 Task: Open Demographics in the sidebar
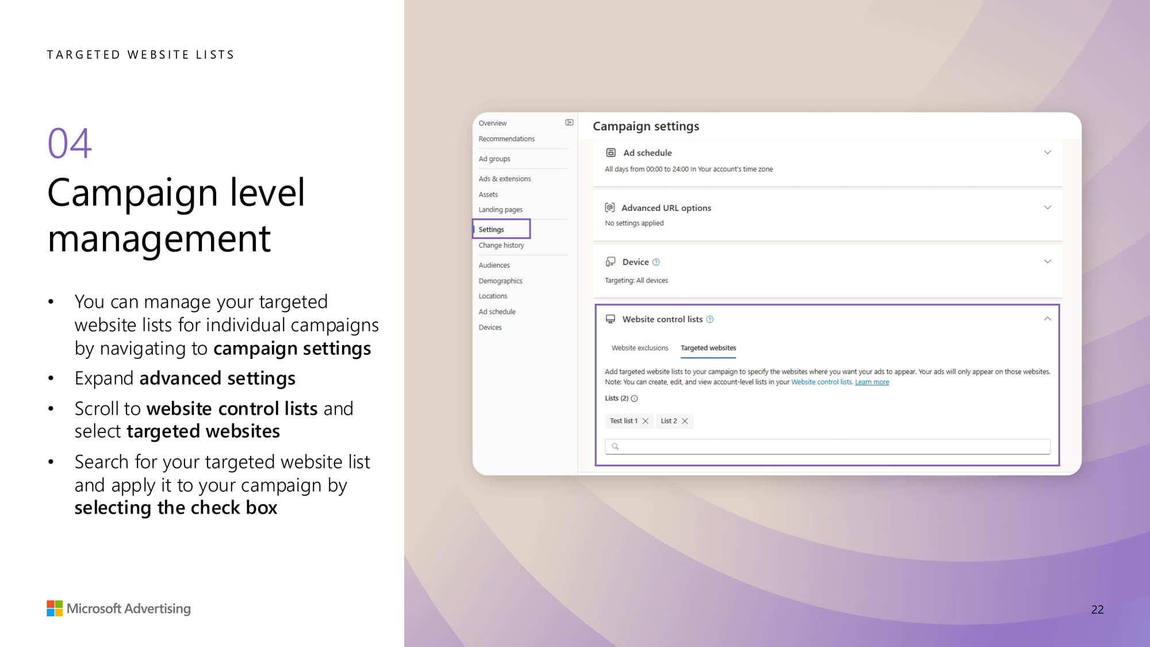click(500, 281)
